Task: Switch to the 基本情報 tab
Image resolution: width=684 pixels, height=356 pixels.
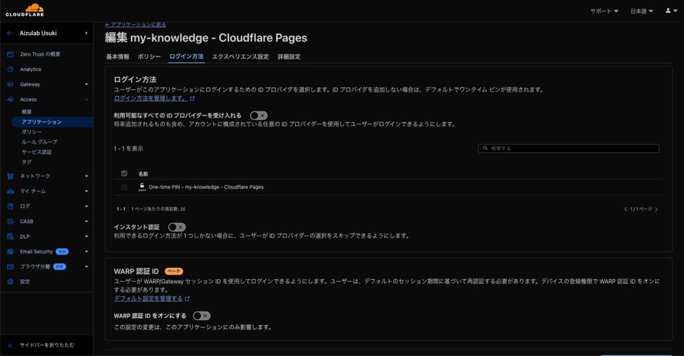Action: coord(118,57)
